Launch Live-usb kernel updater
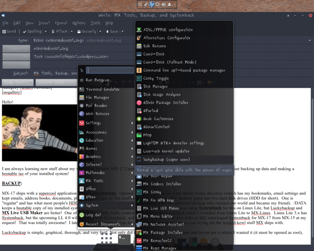The width and height of the screenshot is (314, 251). tap(184, 151)
